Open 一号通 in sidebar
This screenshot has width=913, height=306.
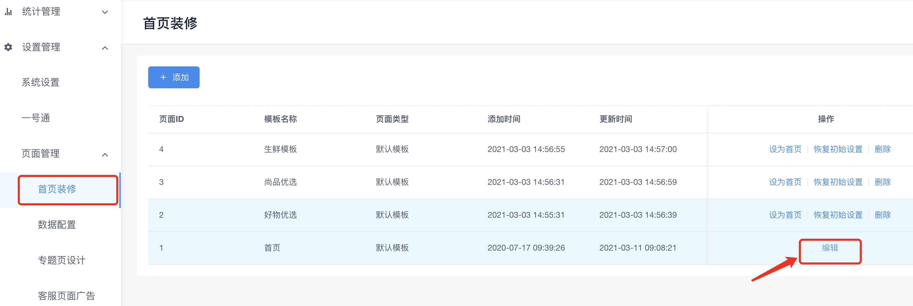[x=36, y=118]
